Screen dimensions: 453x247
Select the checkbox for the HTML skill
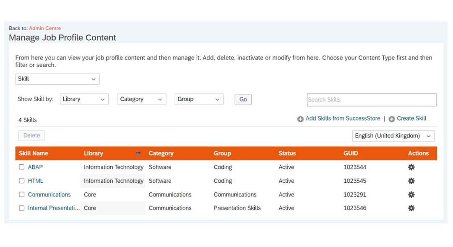(x=21, y=181)
